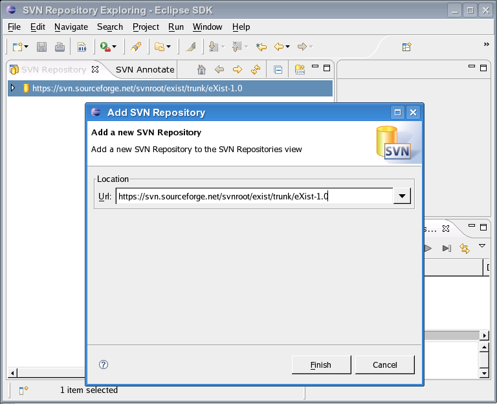Click the Previous Annotation toolbar icon
497x404 pixels.
237,47
